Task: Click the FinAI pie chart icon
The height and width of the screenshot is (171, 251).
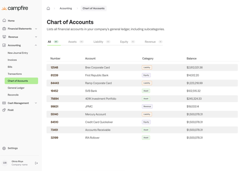Action: tap(4, 110)
